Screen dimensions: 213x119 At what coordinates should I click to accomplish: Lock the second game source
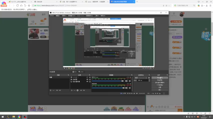pos(90,80)
